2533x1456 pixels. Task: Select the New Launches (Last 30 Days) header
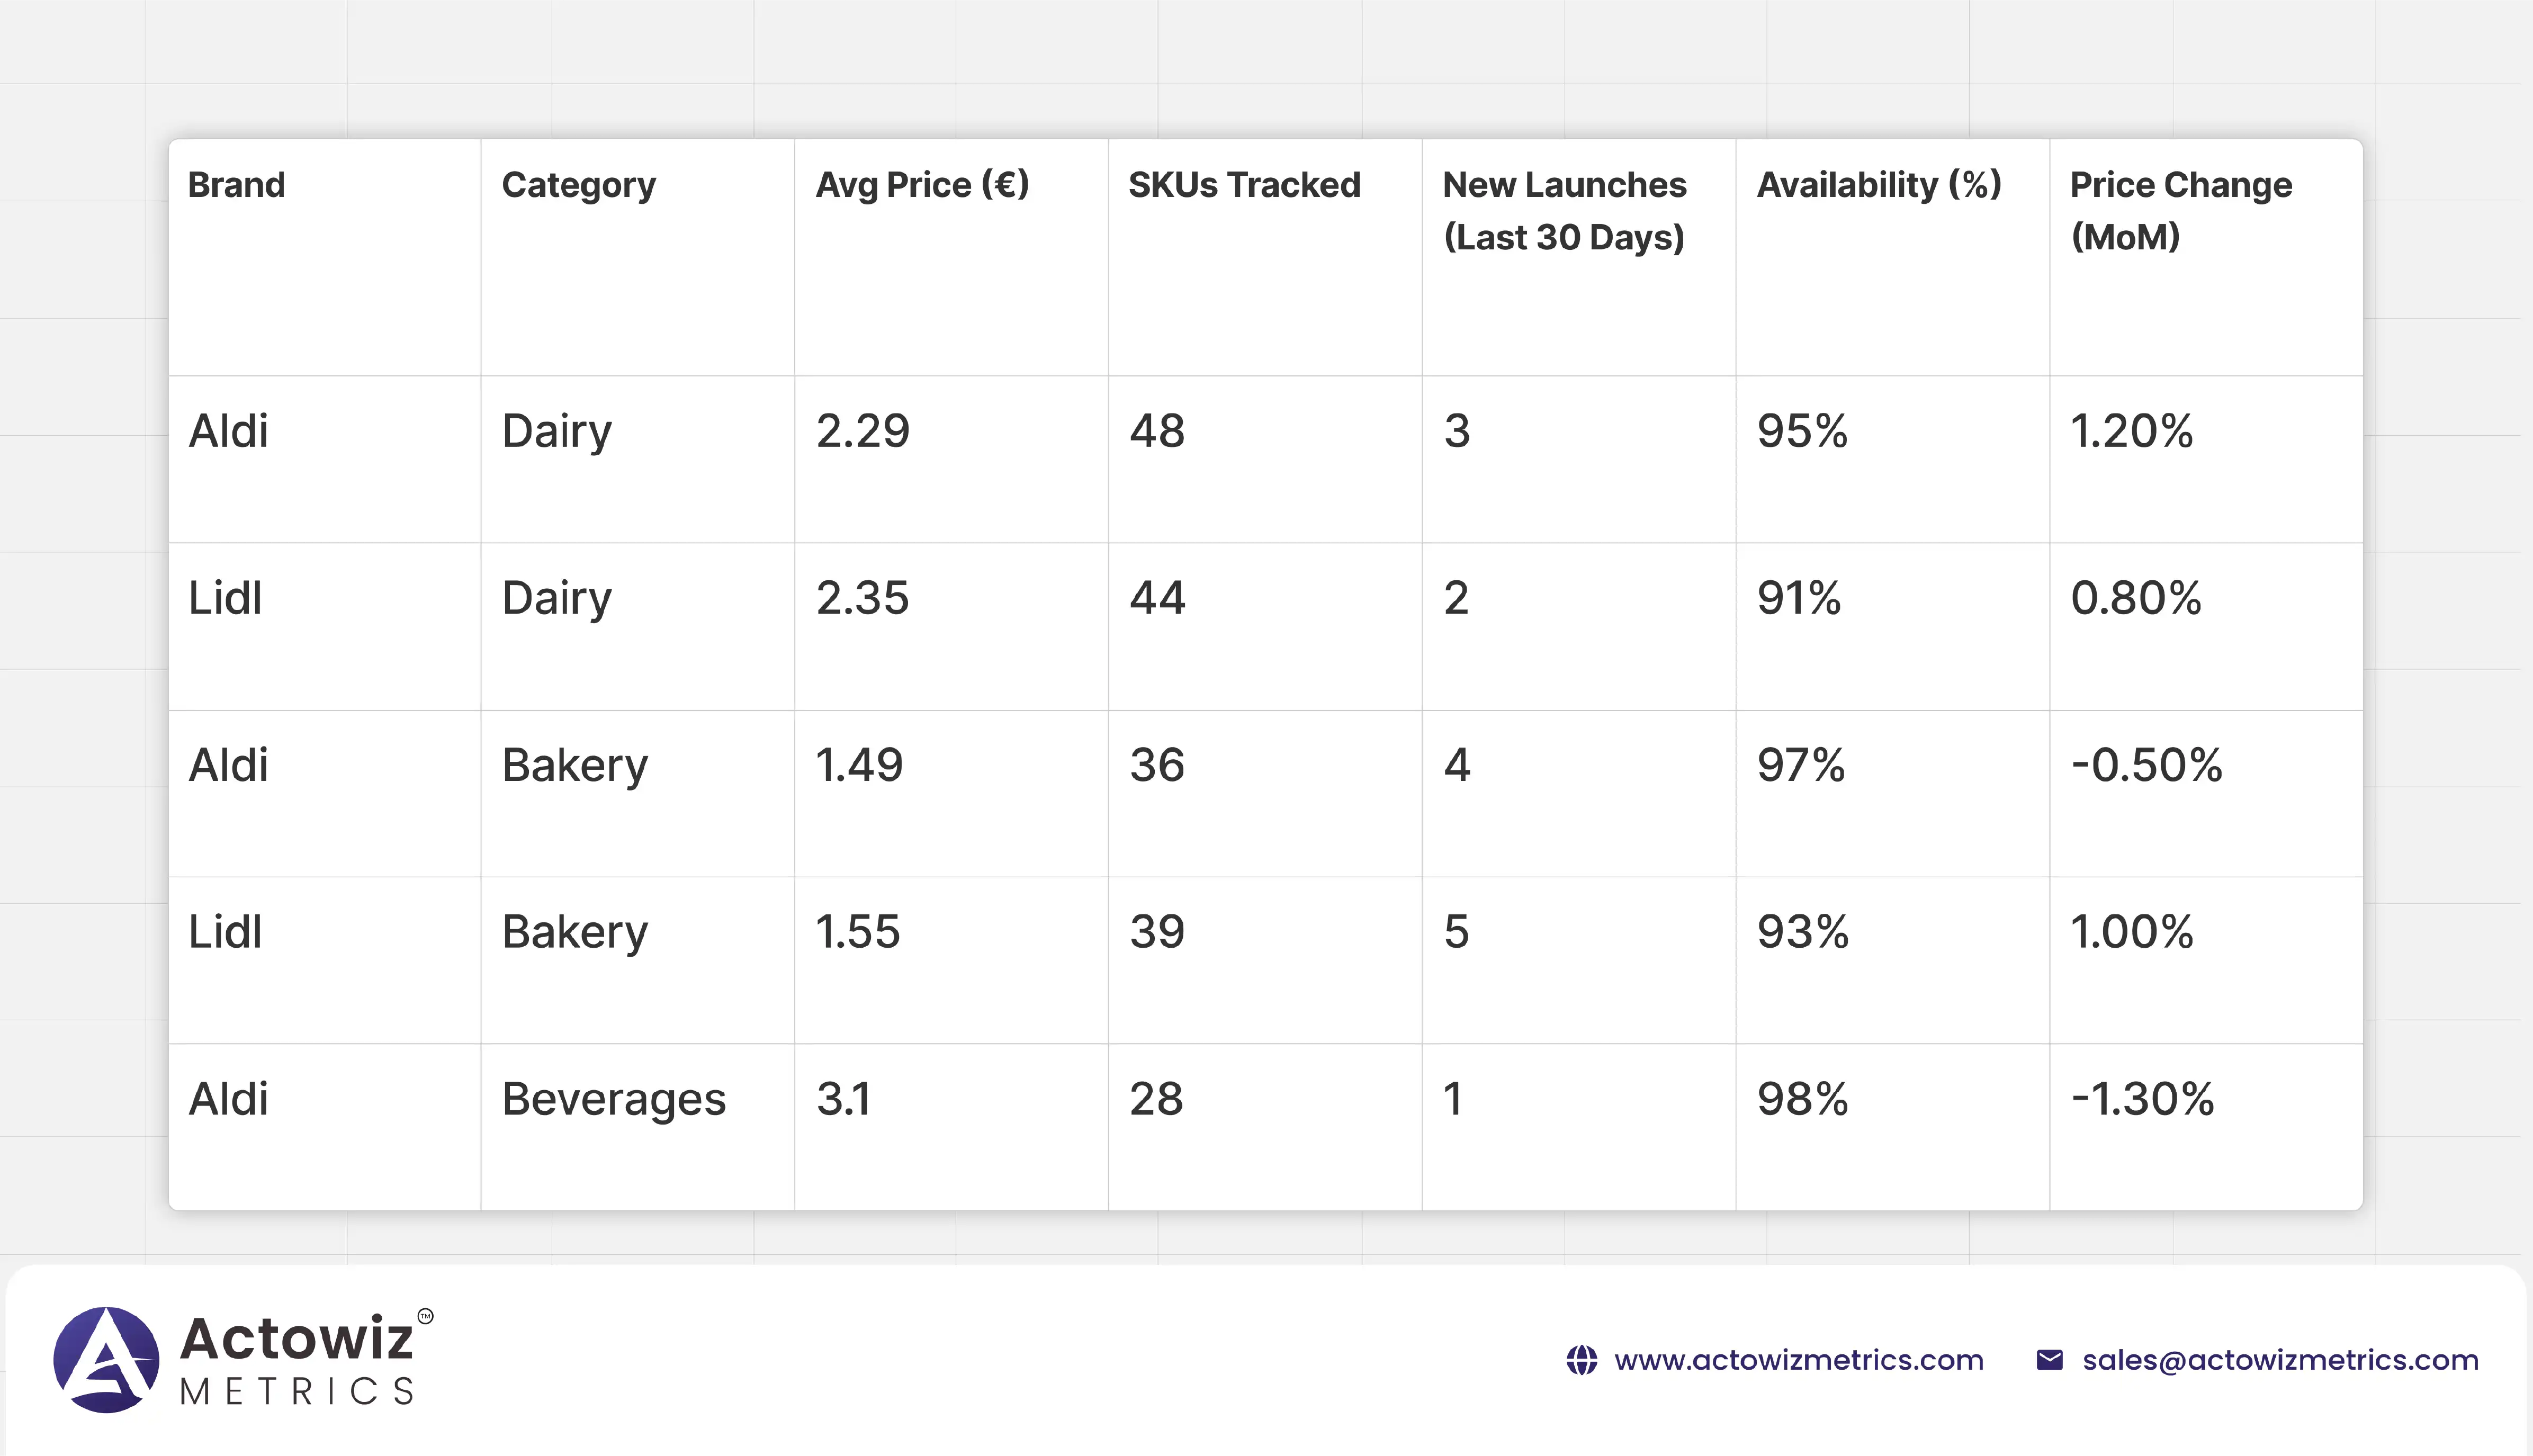[1564, 211]
